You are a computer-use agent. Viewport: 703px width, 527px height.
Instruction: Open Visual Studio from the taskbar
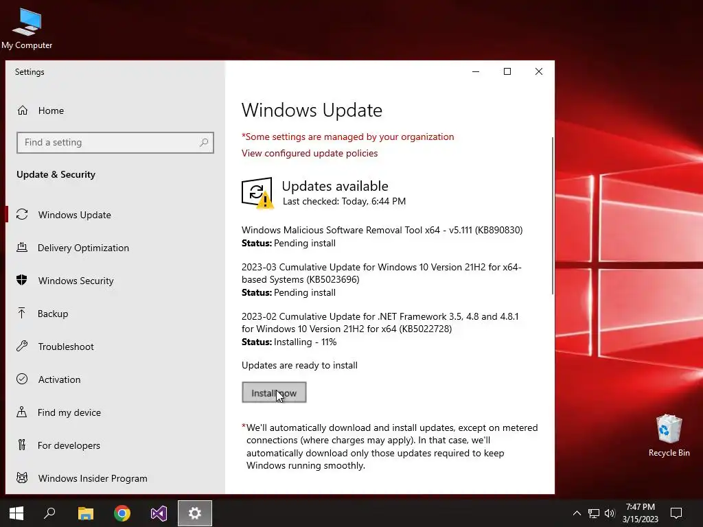coord(159,513)
